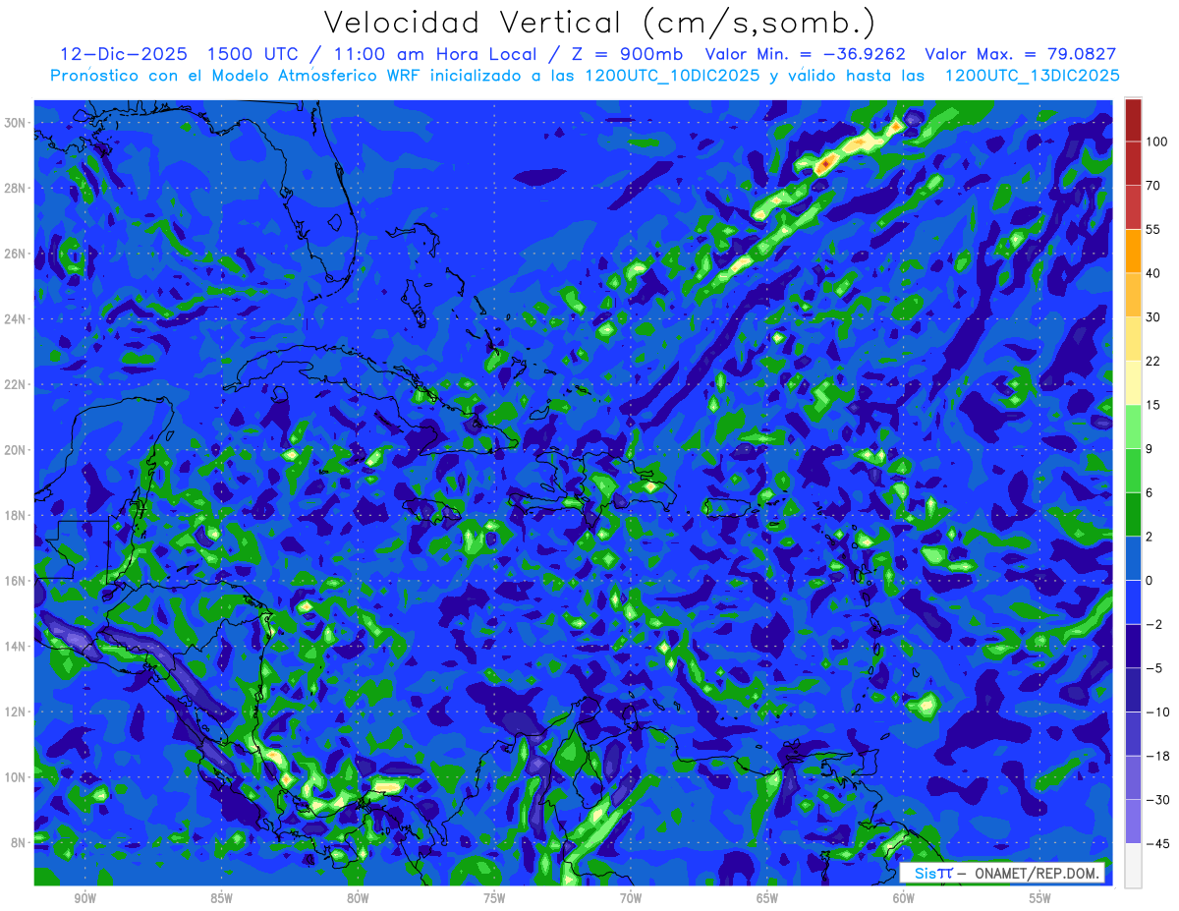Click the '70W' longitude label
This screenshot has height=911, width=1179.
631,899
